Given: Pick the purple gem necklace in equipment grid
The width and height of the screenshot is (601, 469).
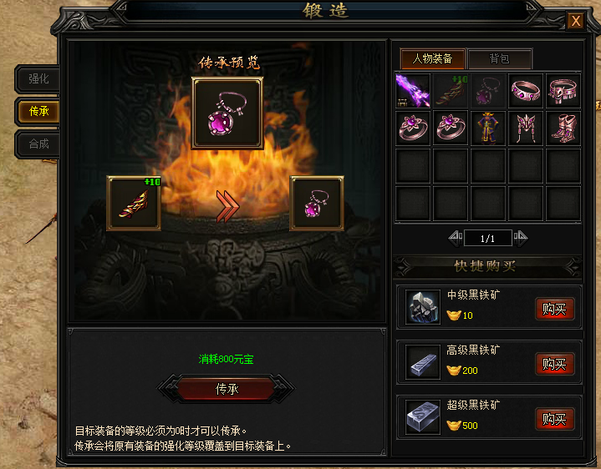Looking at the screenshot, I should pyautogui.click(x=487, y=91).
